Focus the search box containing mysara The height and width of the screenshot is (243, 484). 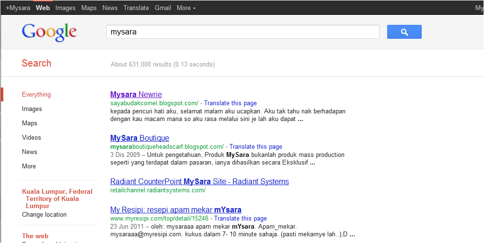pos(242,32)
